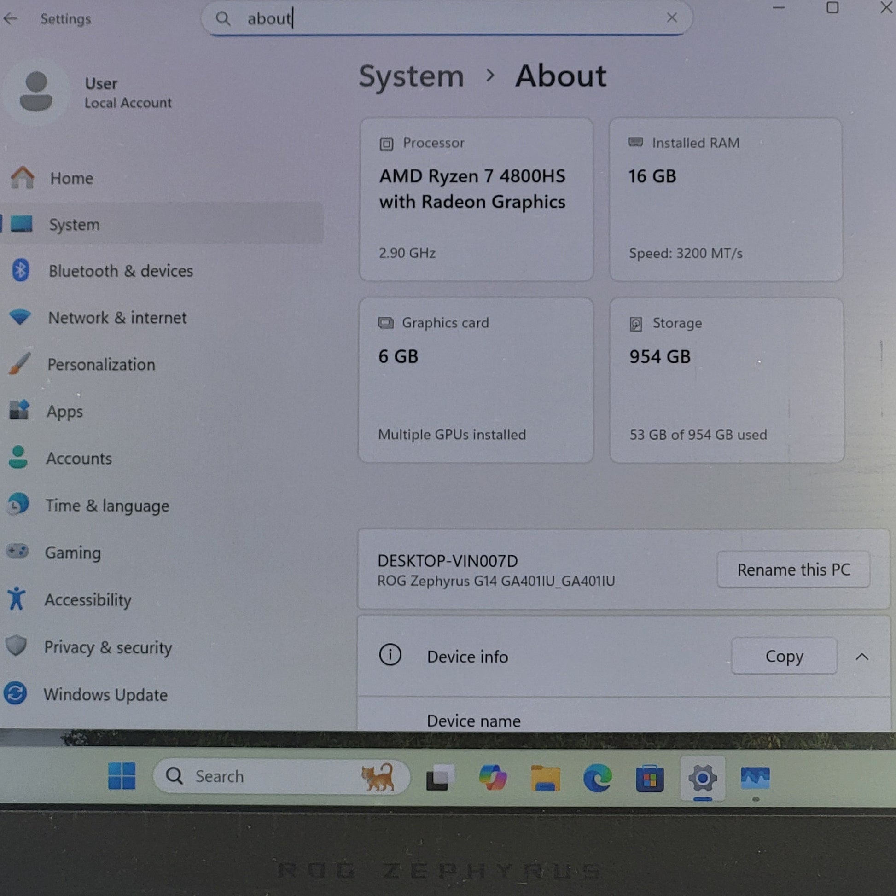Screen dimensions: 896x896
Task: Click the Home house icon in sidebar
Action: (x=22, y=178)
